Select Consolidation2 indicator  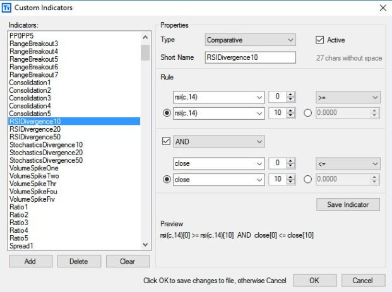(x=74, y=90)
